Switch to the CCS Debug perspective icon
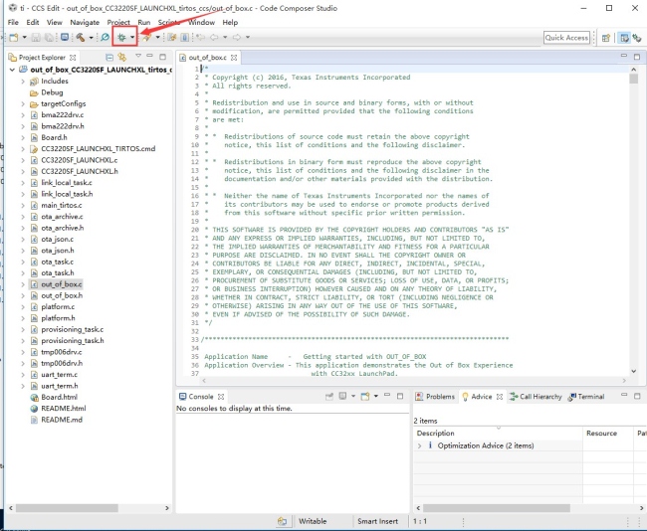This screenshot has height=531, width=647. [x=637, y=38]
